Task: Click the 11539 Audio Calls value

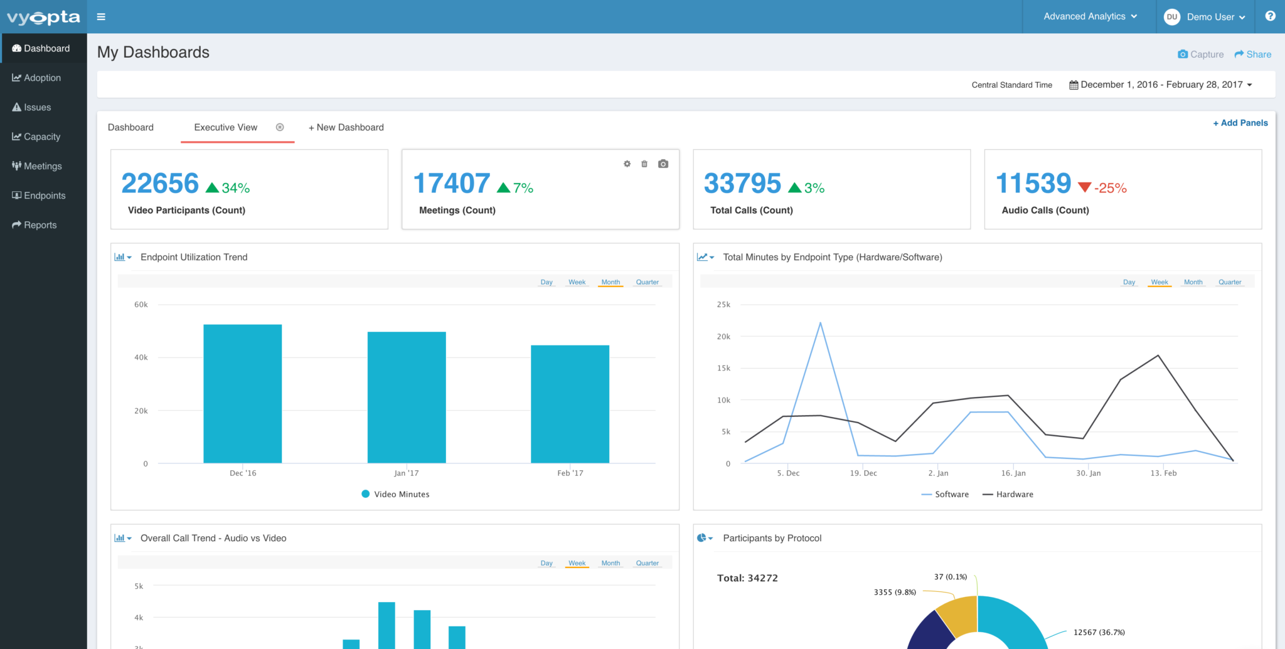Action: (1033, 183)
